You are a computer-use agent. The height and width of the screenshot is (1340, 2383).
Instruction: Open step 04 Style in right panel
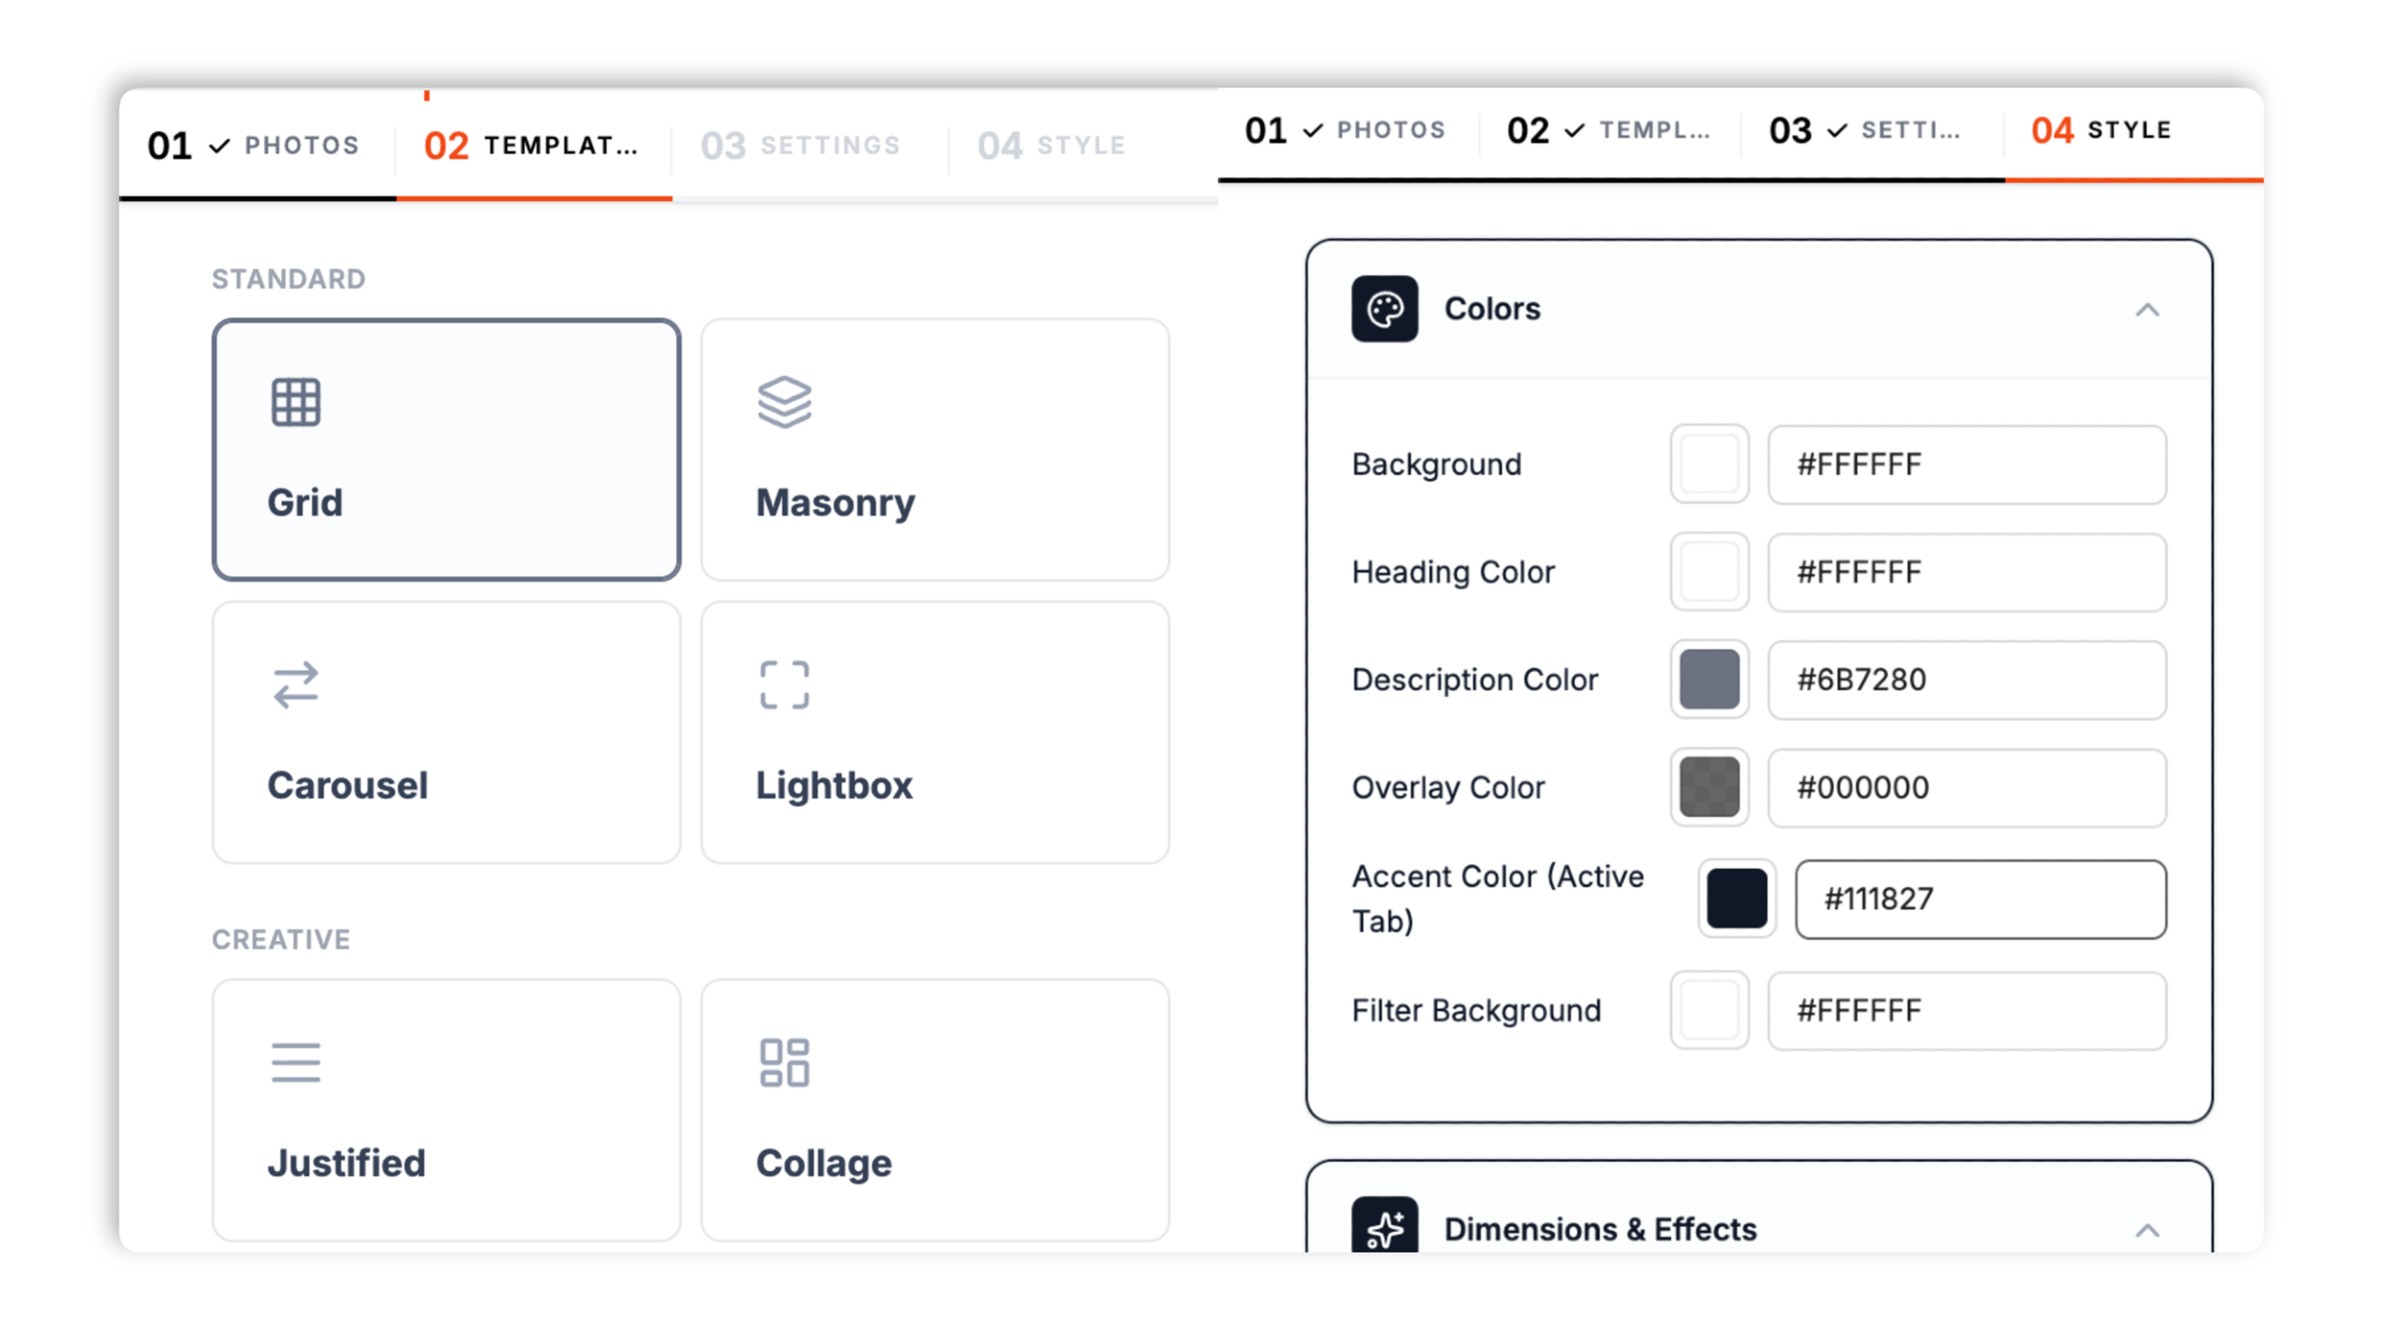2102,130
